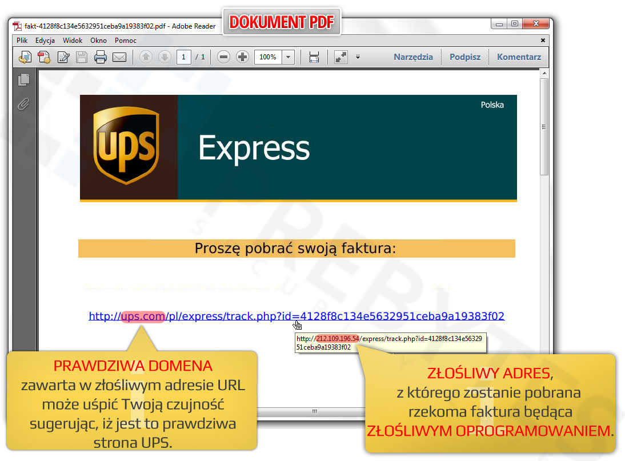Click the 100% zoom value field
The image size is (625, 461).
(x=269, y=57)
